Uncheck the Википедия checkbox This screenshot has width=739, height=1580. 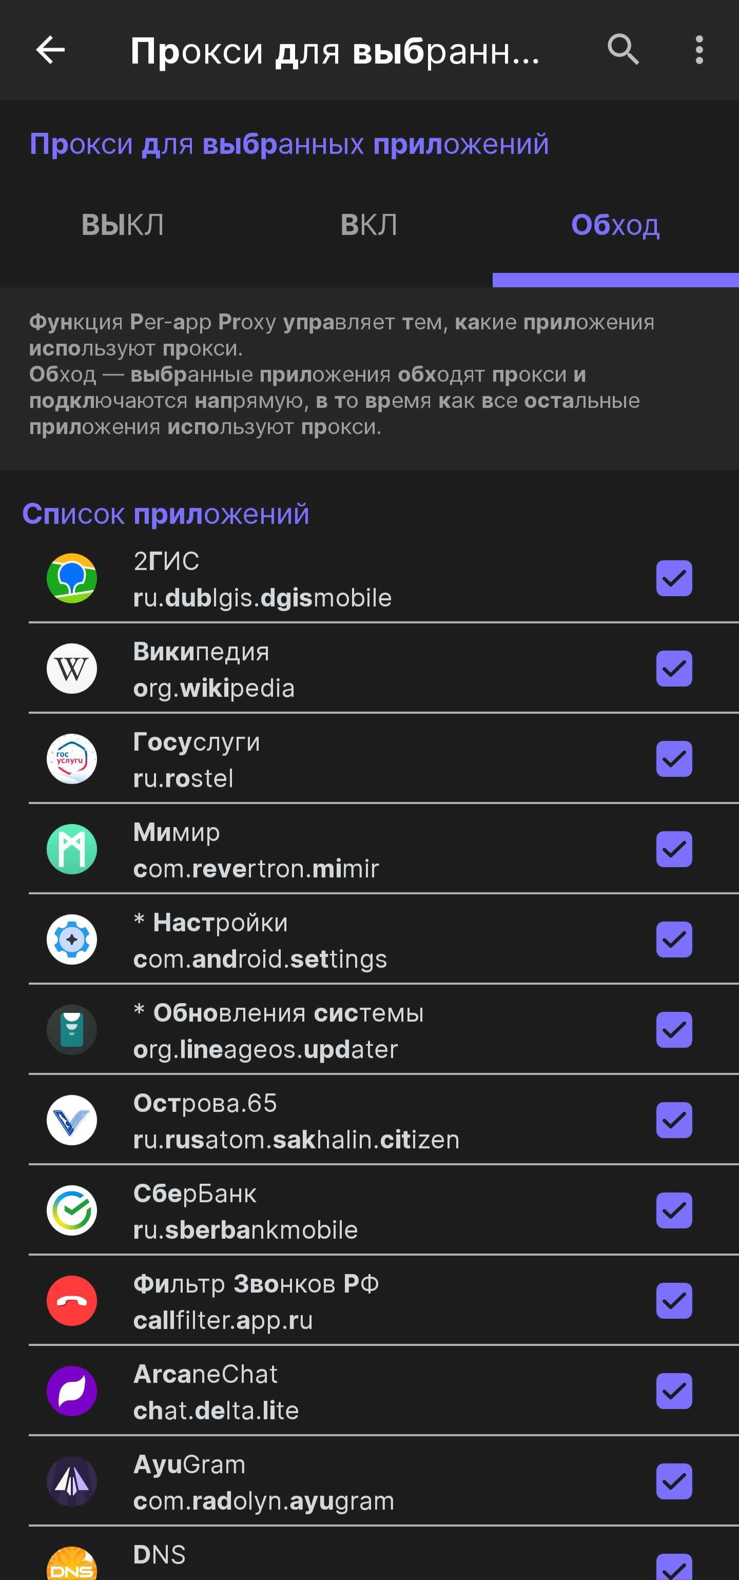coord(674,669)
